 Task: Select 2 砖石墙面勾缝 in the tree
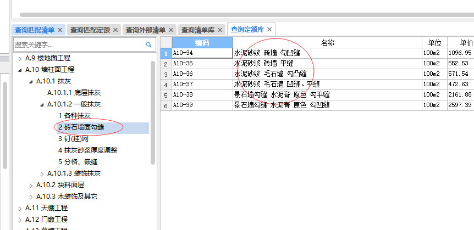pos(81,127)
